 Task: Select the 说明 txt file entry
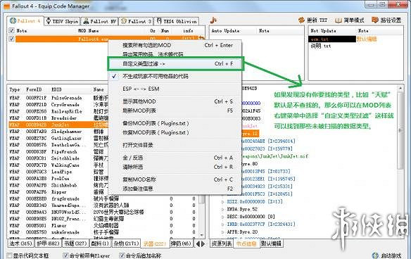(321, 46)
